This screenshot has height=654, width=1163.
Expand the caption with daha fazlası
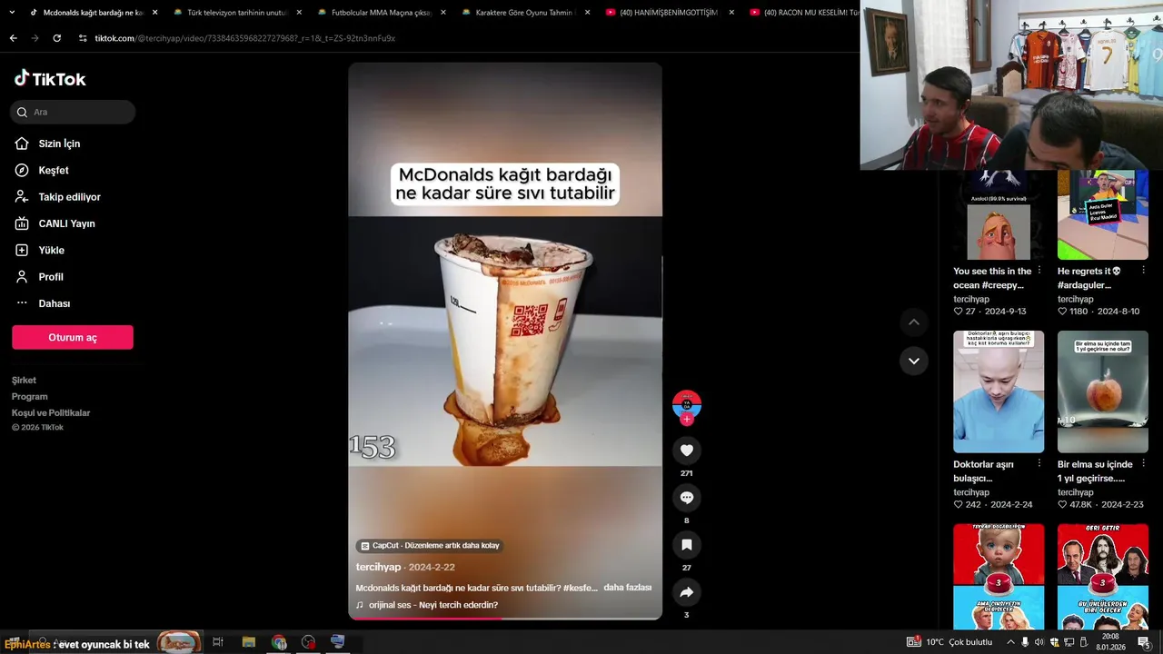[628, 588]
